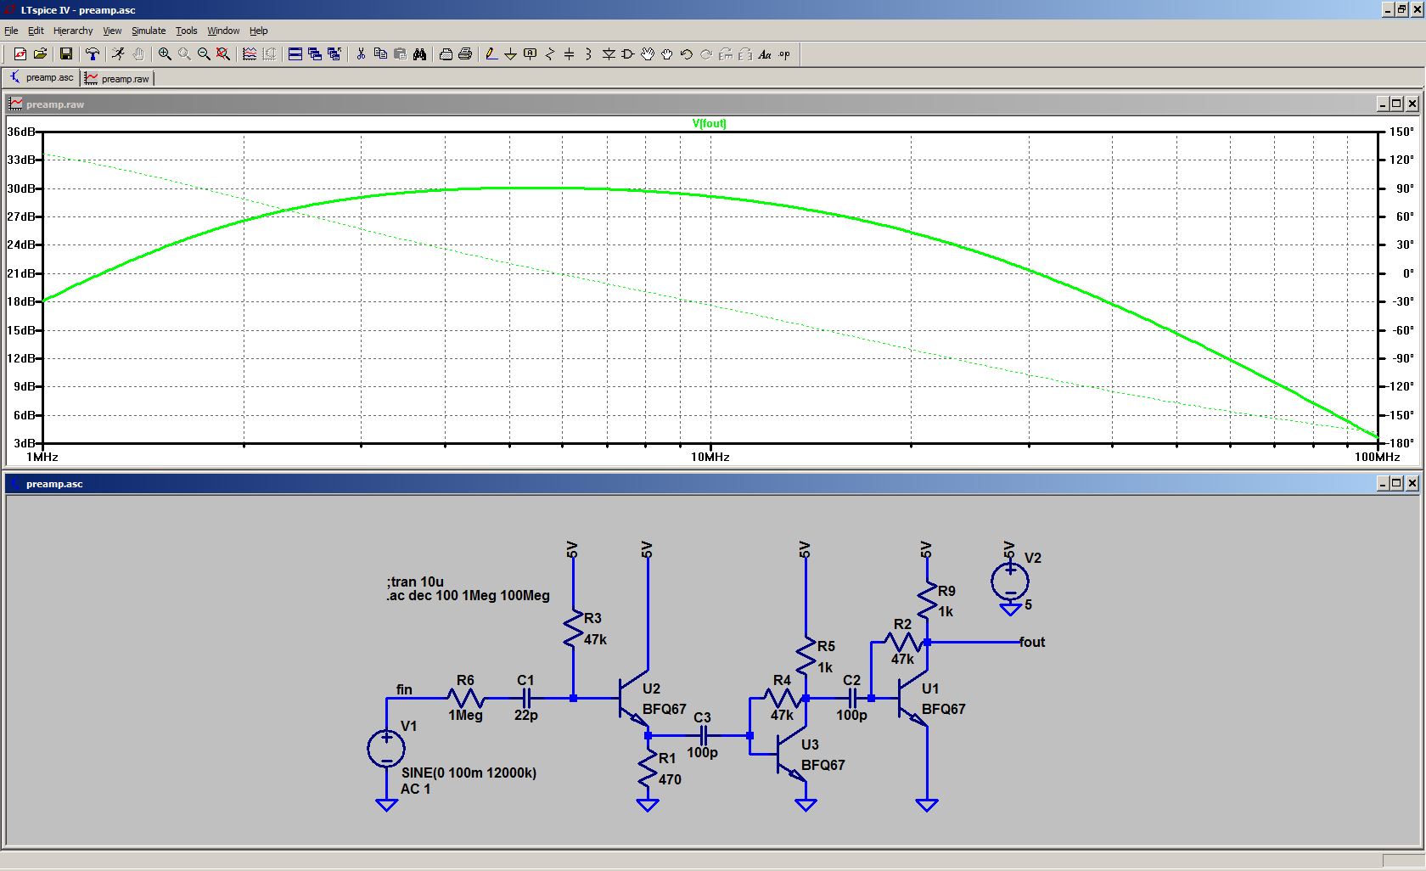The image size is (1426, 871).
Task: Tile windows horizontally icon
Action: tap(295, 54)
